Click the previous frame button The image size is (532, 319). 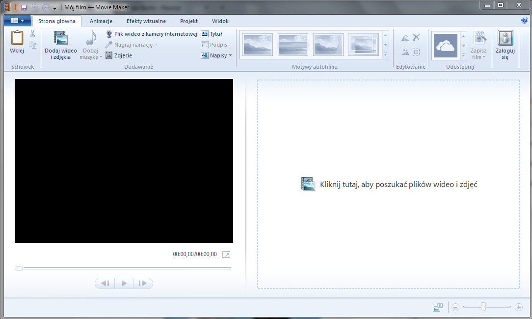tap(105, 283)
